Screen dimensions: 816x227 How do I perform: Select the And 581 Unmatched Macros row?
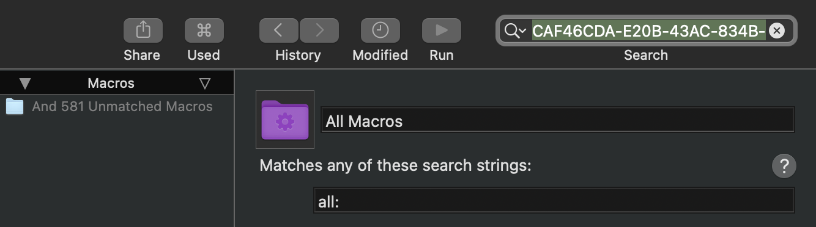117,106
